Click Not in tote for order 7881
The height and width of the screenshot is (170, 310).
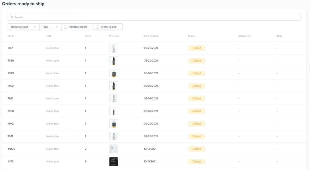pyautogui.click(x=52, y=48)
